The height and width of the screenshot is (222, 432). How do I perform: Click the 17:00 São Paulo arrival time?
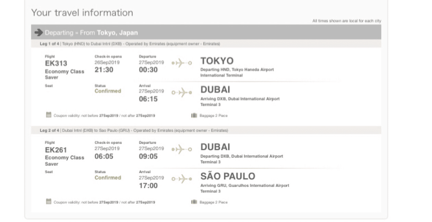coord(148,186)
